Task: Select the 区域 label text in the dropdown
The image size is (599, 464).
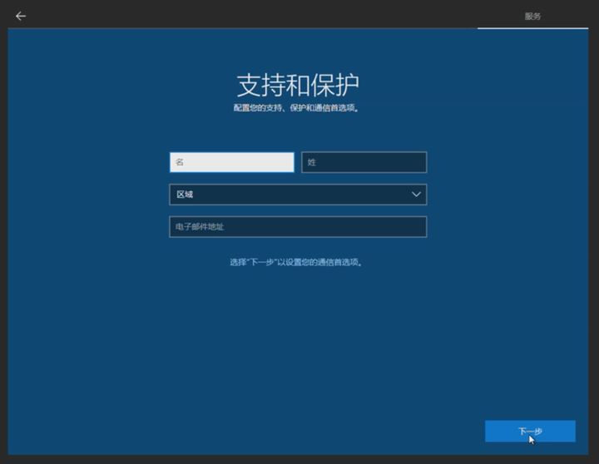Action: coord(184,195)
